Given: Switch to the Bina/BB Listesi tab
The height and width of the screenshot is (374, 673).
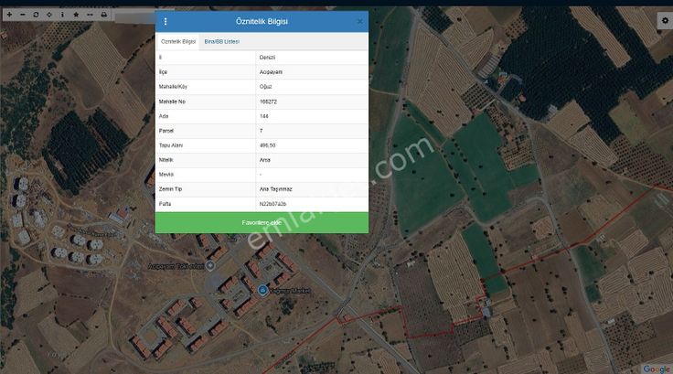Looking at the screenshot, I should (221, 42).
